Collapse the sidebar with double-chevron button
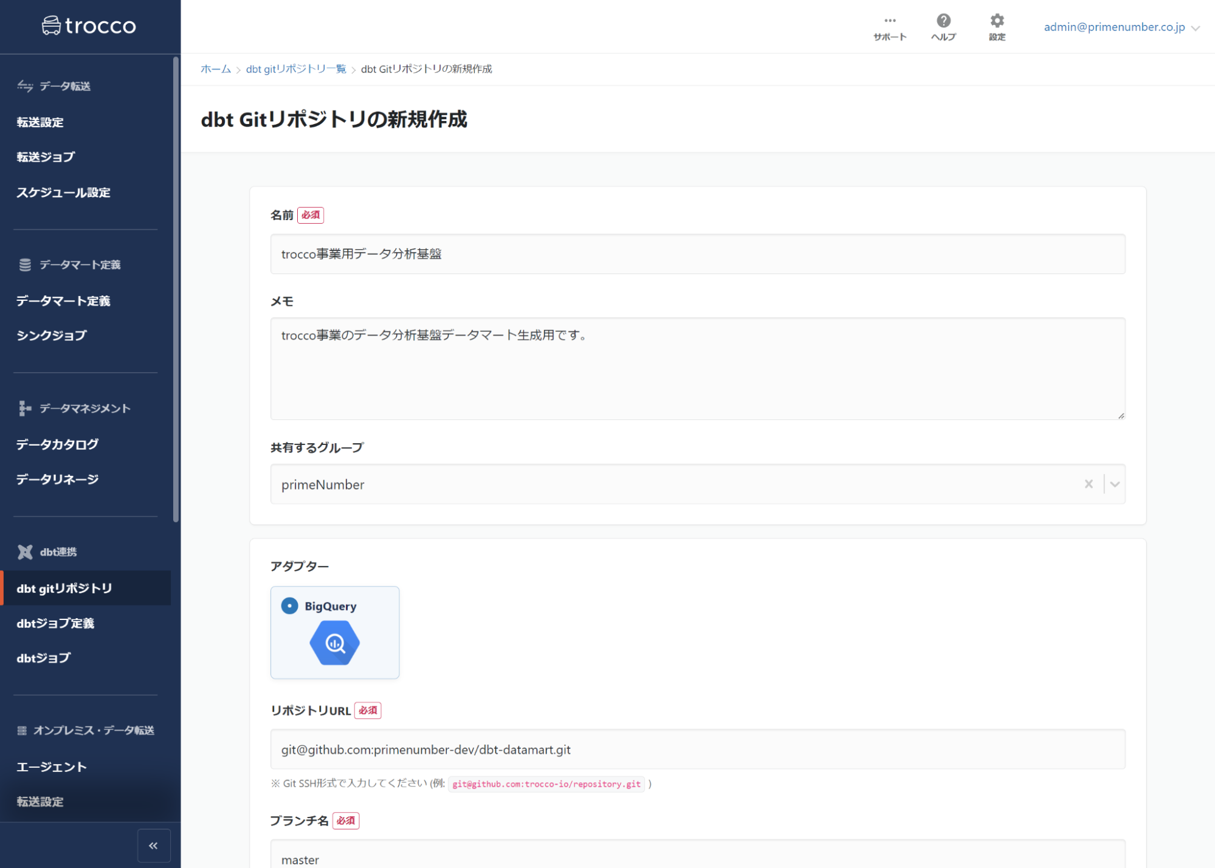1215x868 pixels. (154, 846)
